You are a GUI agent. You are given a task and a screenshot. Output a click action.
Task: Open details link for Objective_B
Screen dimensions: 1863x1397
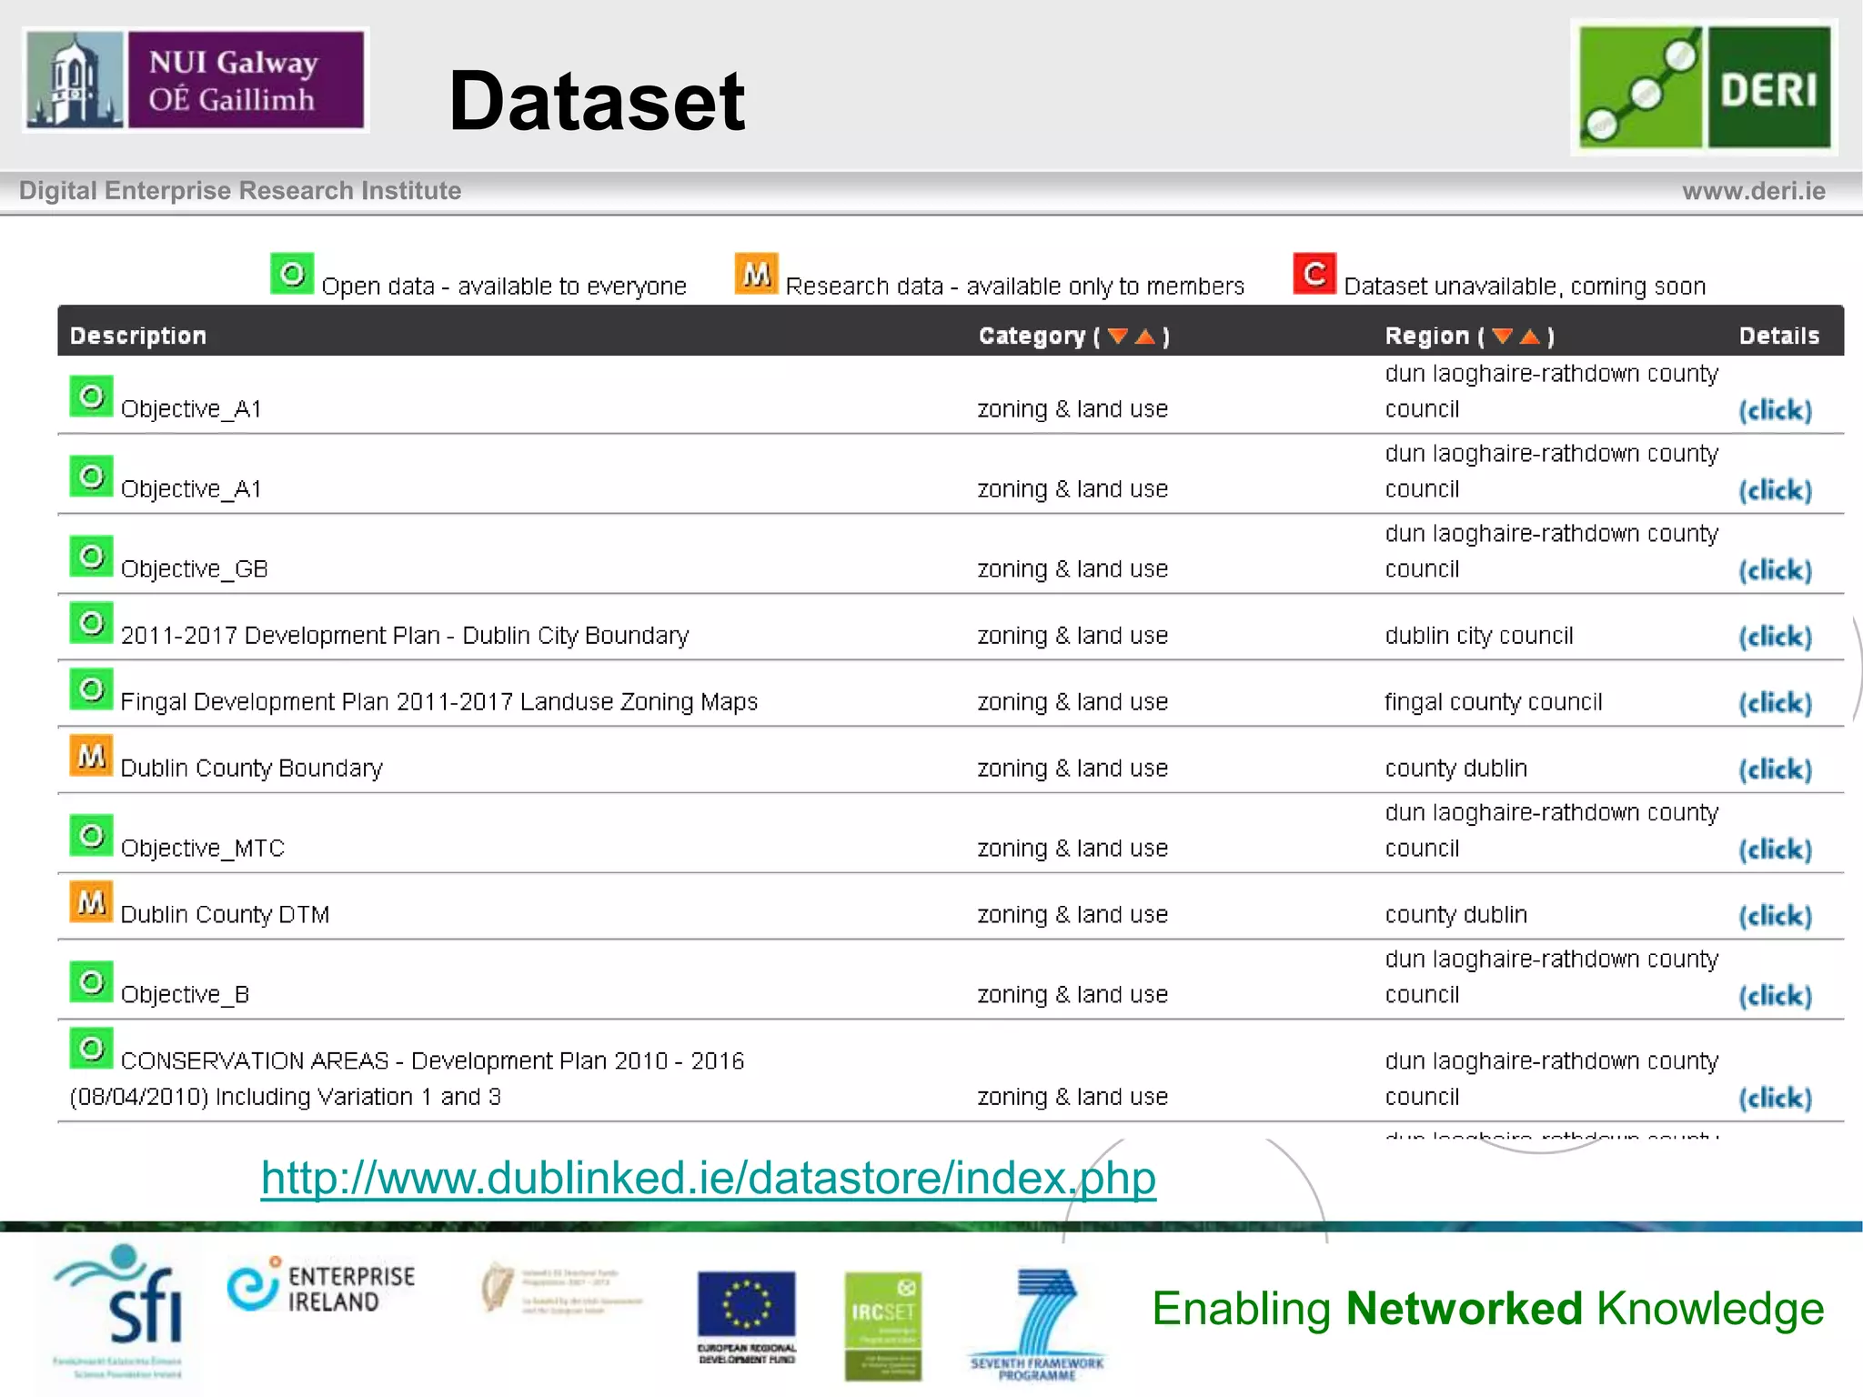(x=1775, y=996)
